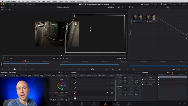Viewport: 188px width, 106px height.
Task: Open viewer options three-dot menu
Action: tap(126, 7)
